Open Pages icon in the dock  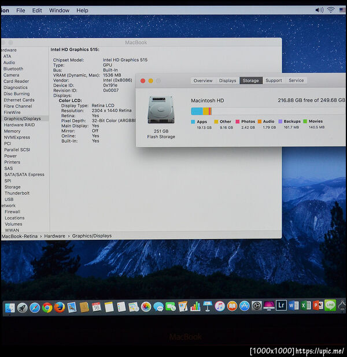point(183,307)
